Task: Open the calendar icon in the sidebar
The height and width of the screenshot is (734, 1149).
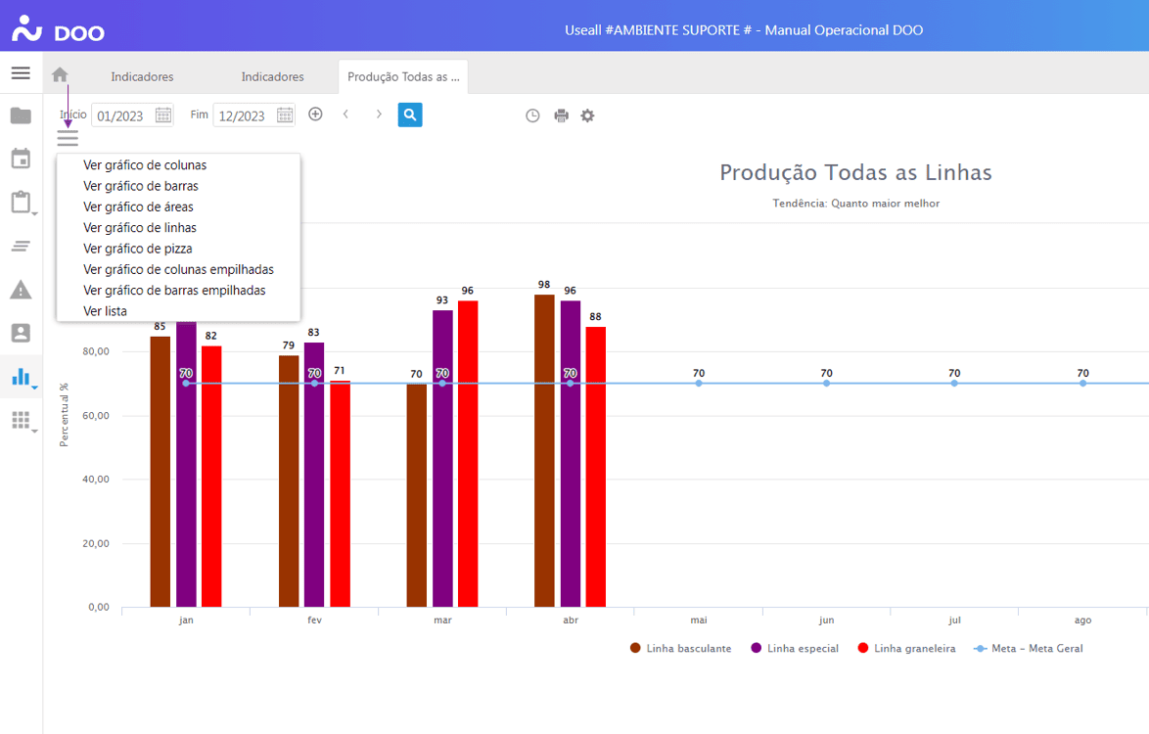Action: point(20,159)
